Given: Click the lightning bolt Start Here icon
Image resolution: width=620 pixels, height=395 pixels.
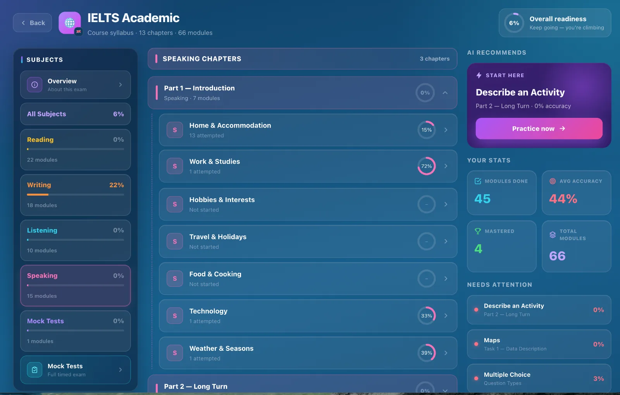Looking at the screenshot, I should 479,75.
